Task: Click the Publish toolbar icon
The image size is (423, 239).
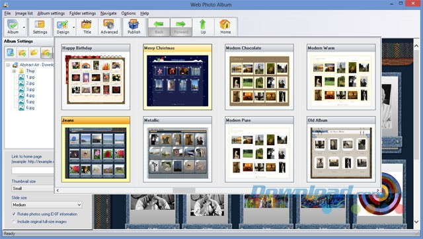Action: pos(134,26)
